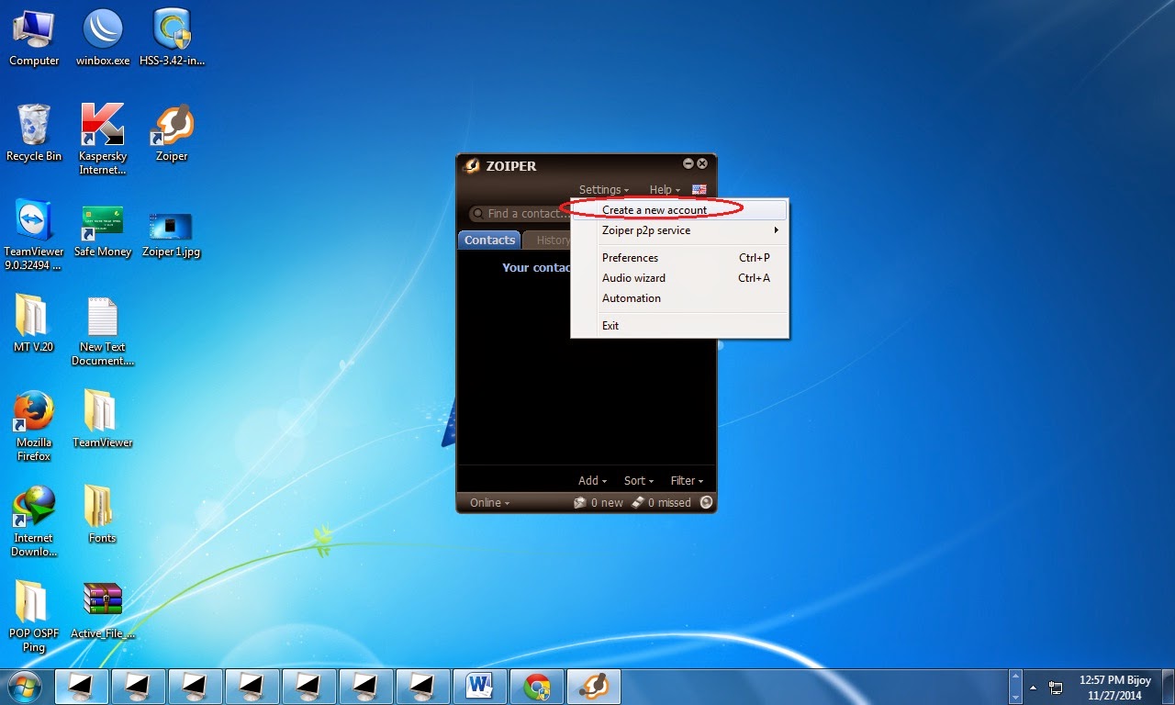This screenshot has width=1175, height=705.
Task: Select the Active_File WinRAR archive
Action: tap(103, 610)
